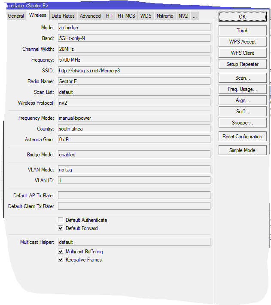Toggle the Multicast Buffering checkbox
Image resolution: width=271 pixels, height=305 pixels.
click(61, 252)
